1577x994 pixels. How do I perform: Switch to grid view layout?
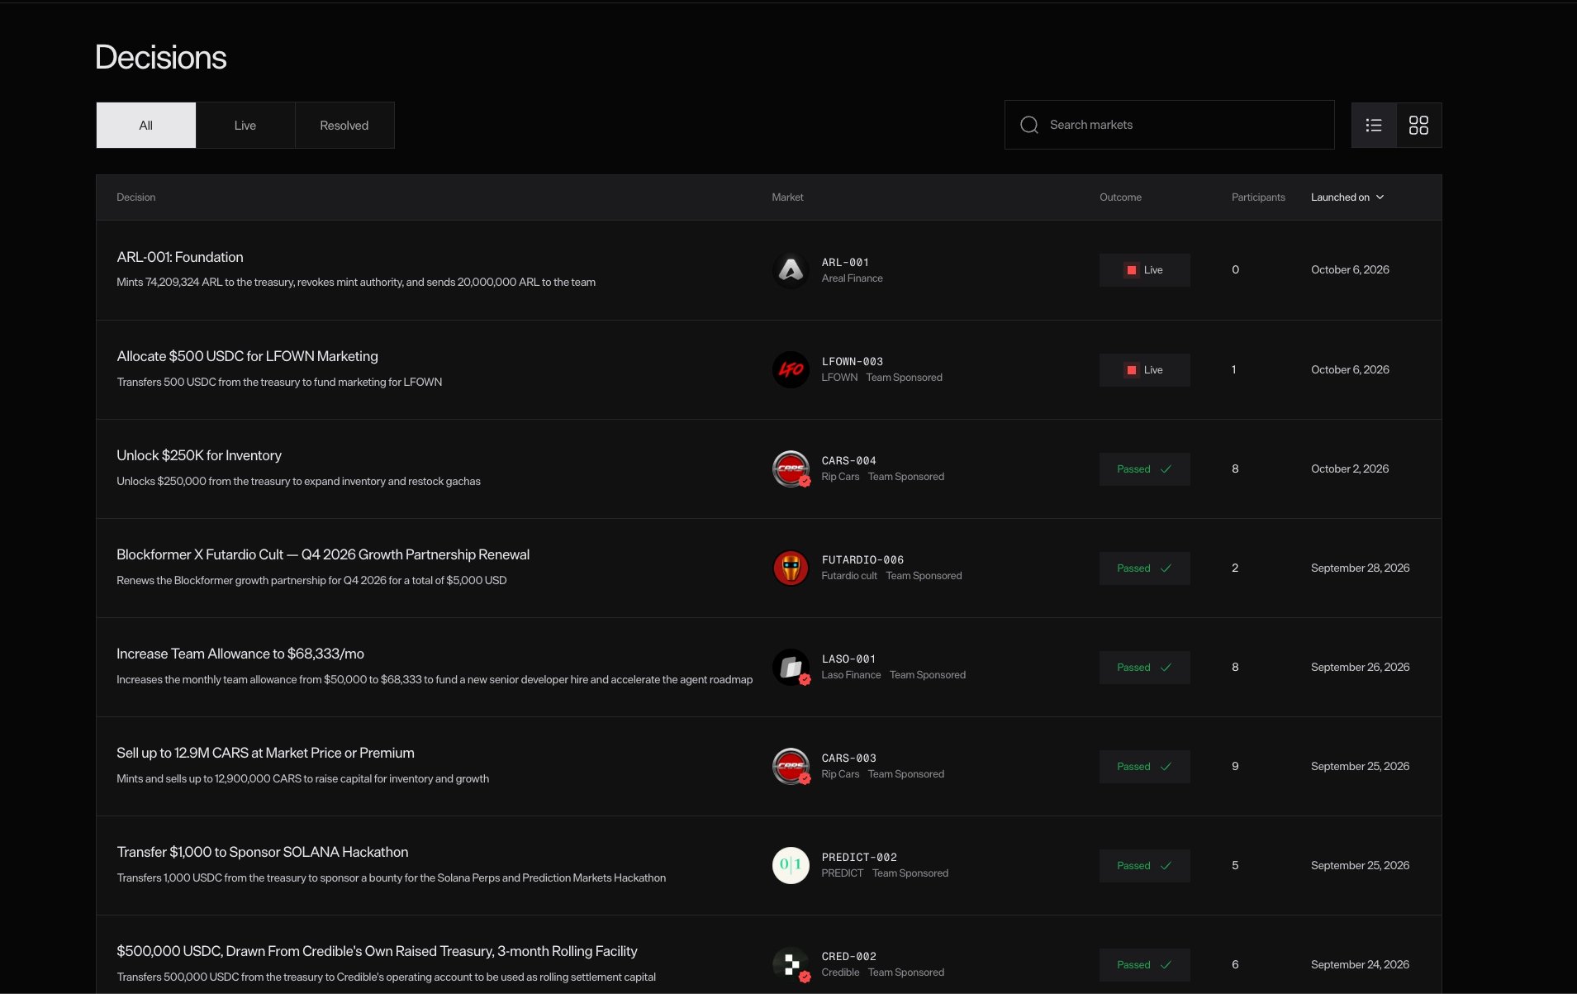click(1419, 126)
